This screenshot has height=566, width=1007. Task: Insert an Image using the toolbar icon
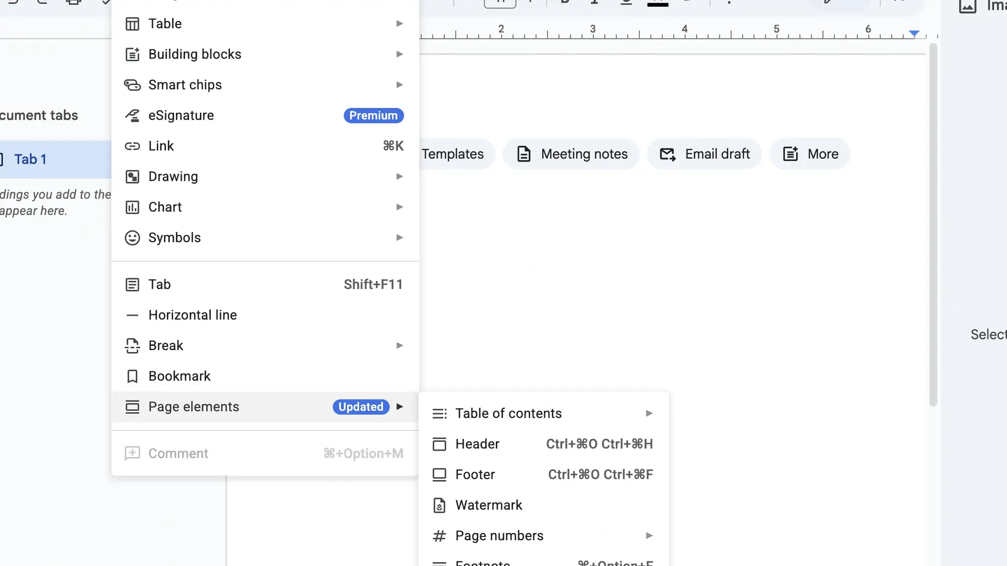pos(968,7)
